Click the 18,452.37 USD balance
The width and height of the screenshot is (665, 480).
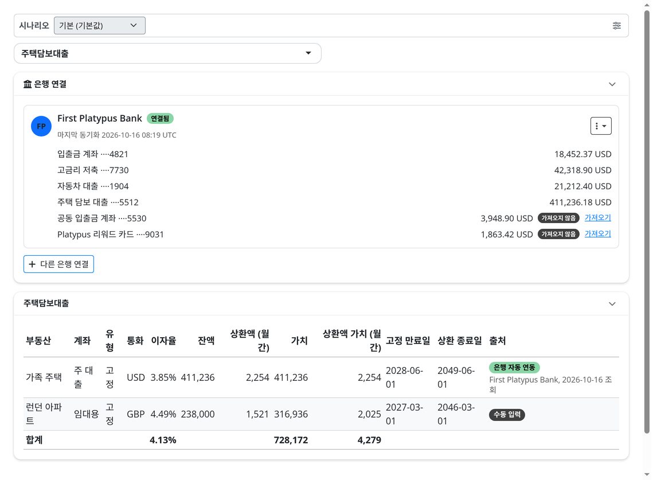coord(582,154)
